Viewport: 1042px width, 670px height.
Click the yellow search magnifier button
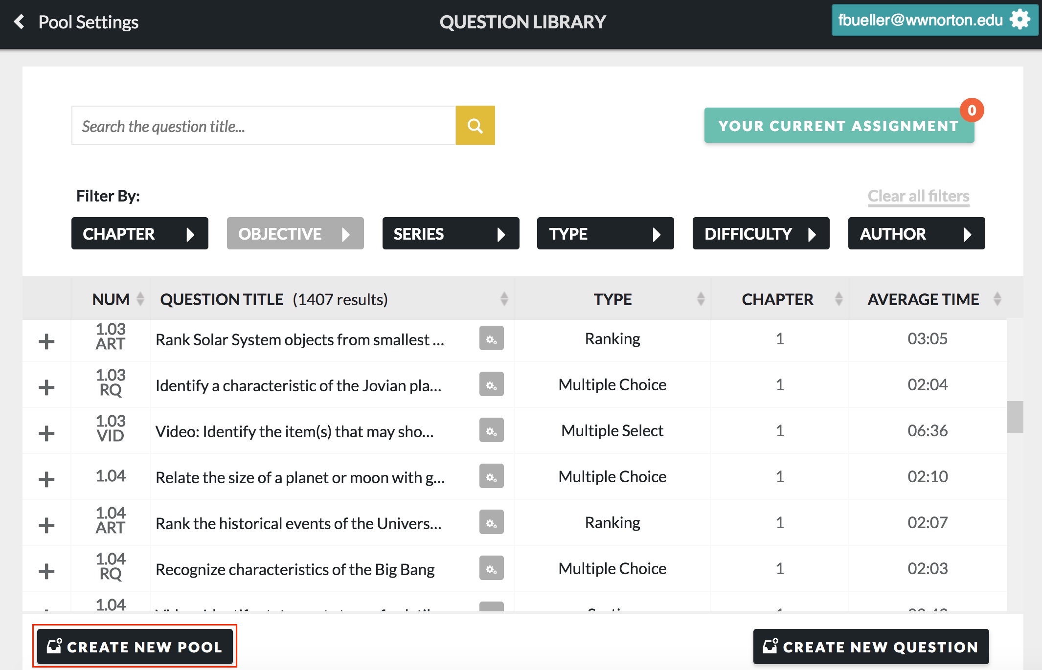pyautogui.click(x=475, y=126)
